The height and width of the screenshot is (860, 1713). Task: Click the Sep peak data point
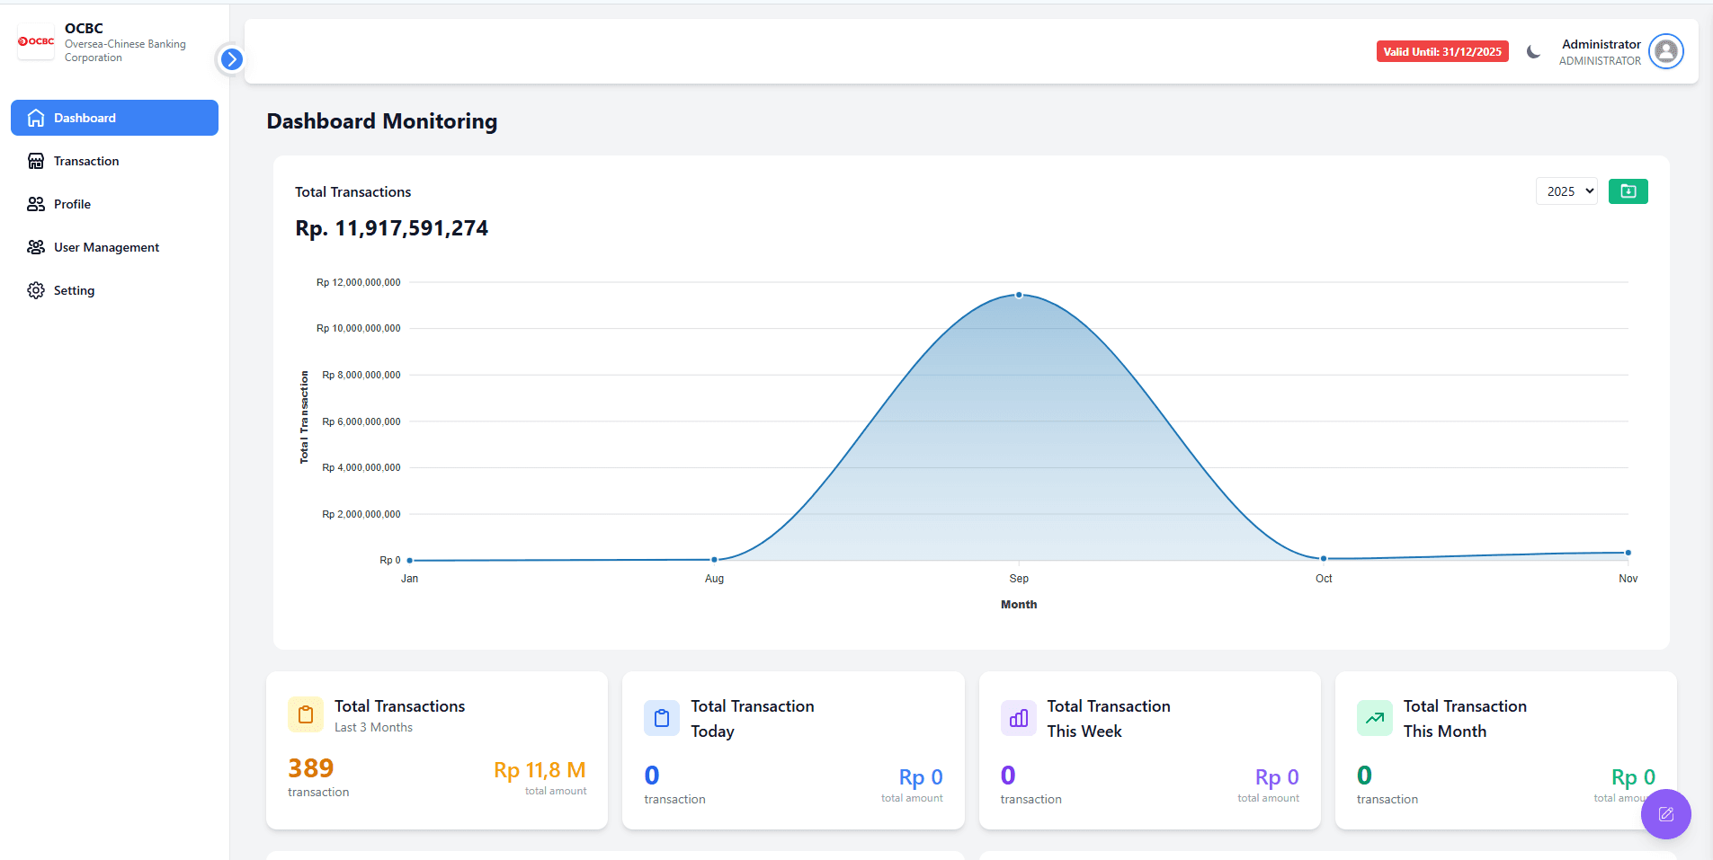1019,295
